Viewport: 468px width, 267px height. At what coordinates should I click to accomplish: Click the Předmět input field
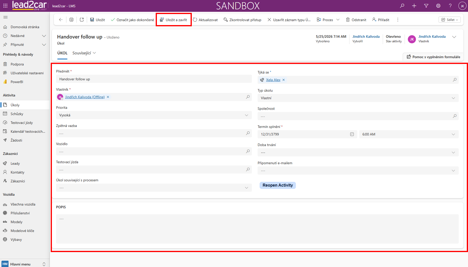(154, 79)
